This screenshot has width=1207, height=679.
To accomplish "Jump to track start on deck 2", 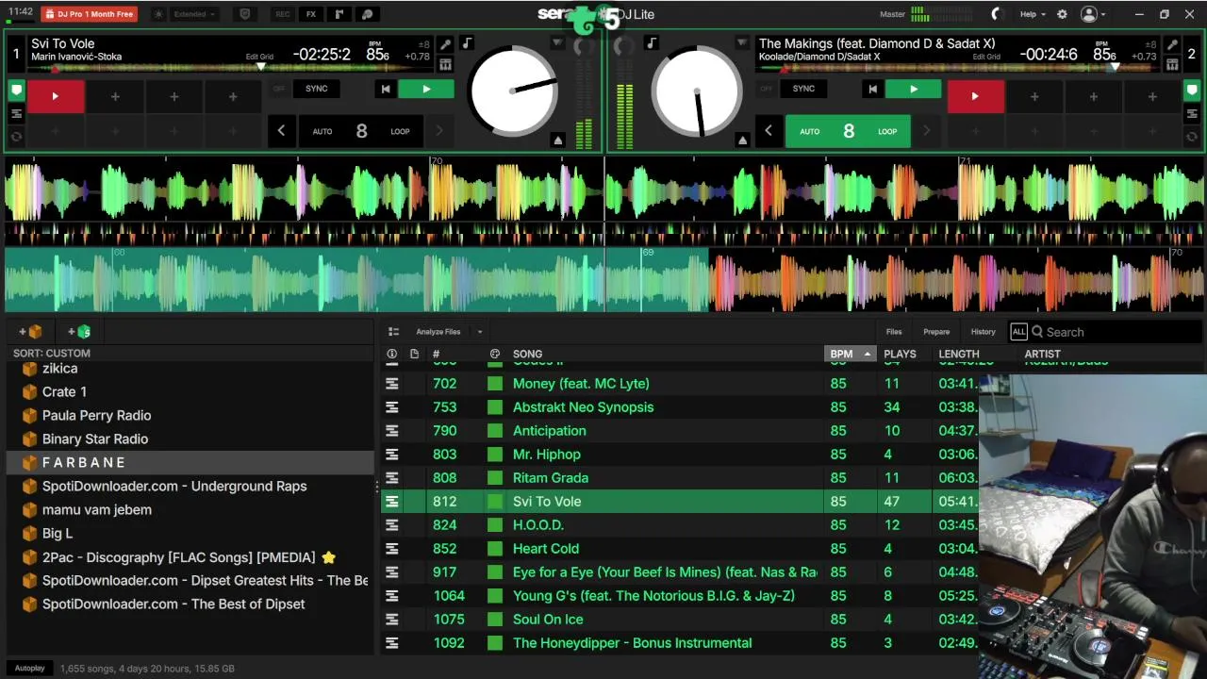I will (x=872, y=89).
